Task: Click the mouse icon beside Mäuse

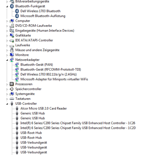Action: (12, 50)
